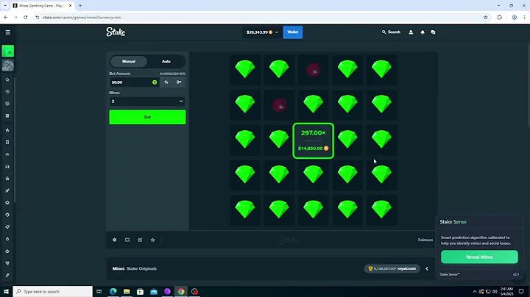Click the Stake Originals label
The height and width of the screenshot is (297, 530).
coord(141,268)
